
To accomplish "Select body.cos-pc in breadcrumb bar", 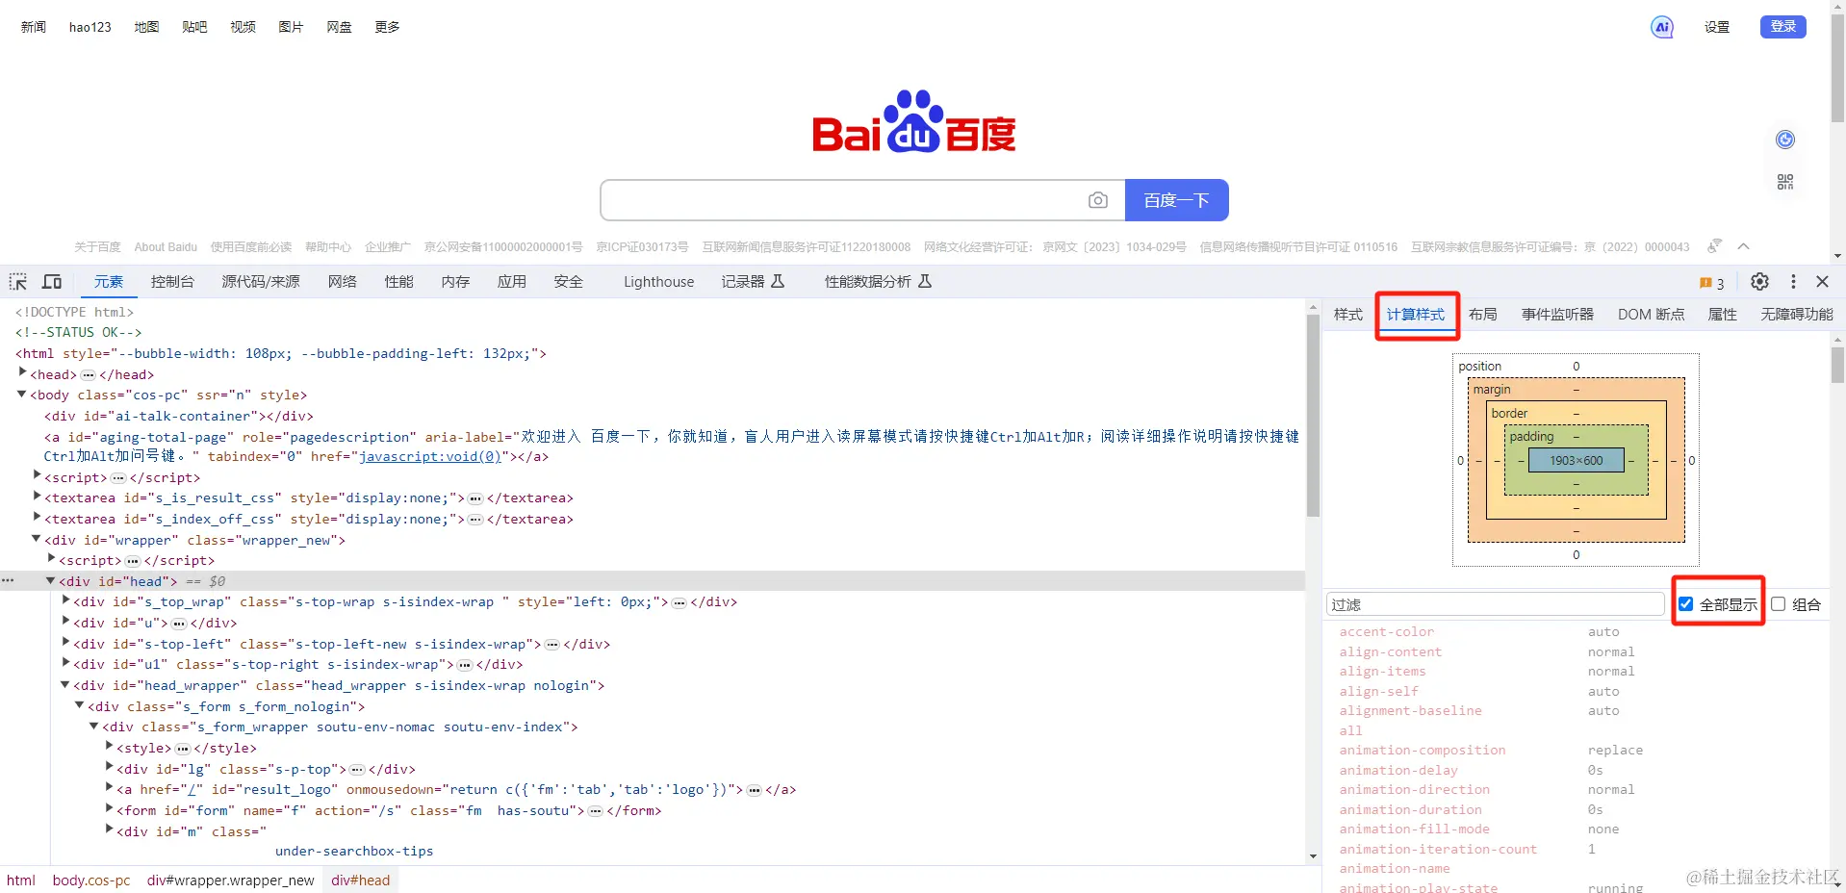I will (x=91, y=880).
